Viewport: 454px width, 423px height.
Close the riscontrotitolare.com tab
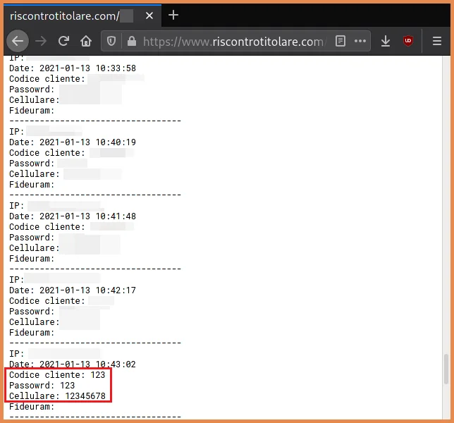(x=149, y=16)
